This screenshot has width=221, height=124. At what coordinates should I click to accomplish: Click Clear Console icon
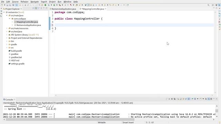tap(178, 99)
